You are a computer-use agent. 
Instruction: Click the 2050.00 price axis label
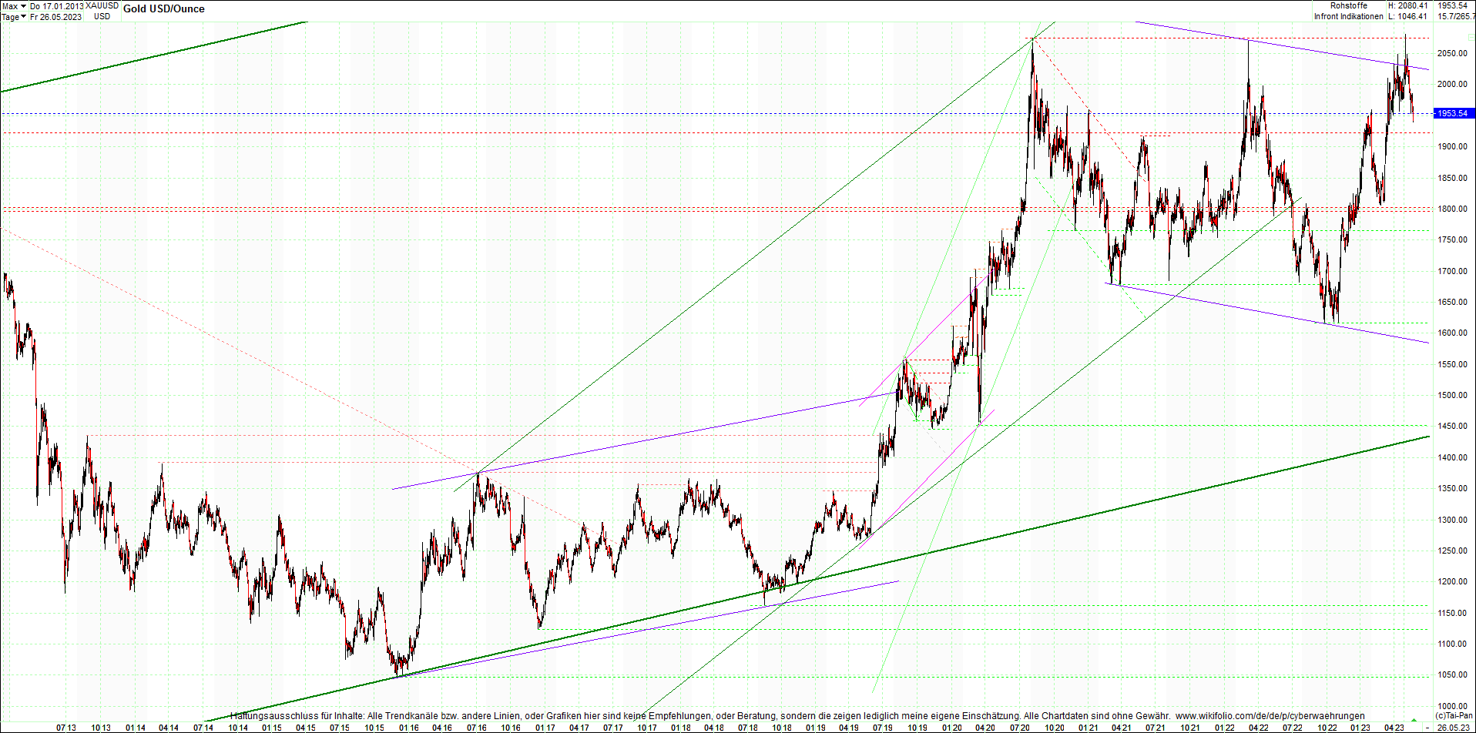[x=1452, y=53]
